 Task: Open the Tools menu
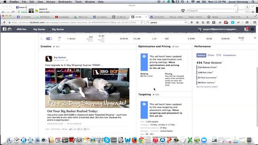point(78,2)
